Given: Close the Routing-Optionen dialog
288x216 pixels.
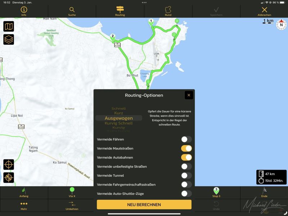Looking at the screenshot, I should 189,95.
